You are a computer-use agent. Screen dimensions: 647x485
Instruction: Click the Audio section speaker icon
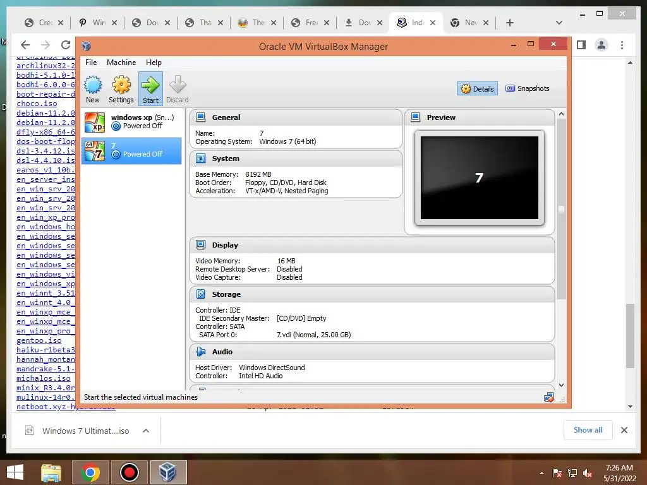[201, 352]
